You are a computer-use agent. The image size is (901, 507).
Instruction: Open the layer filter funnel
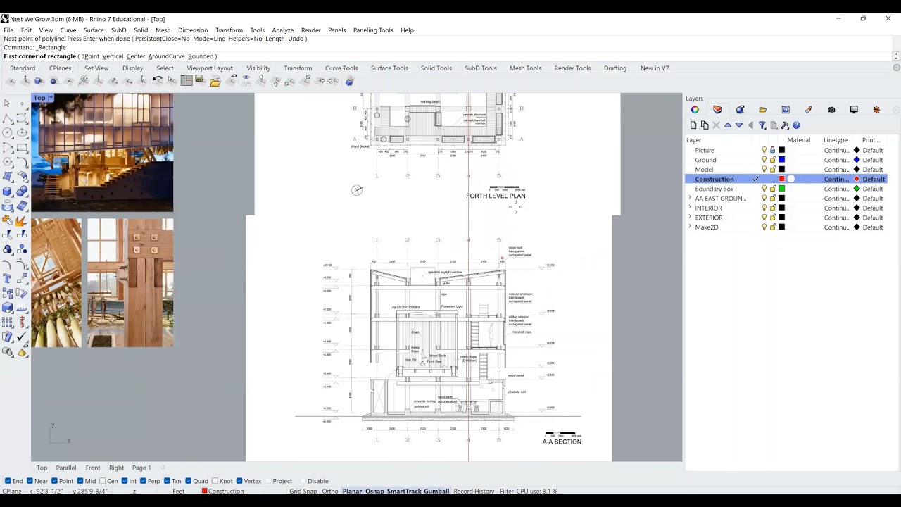coord(762,125)
